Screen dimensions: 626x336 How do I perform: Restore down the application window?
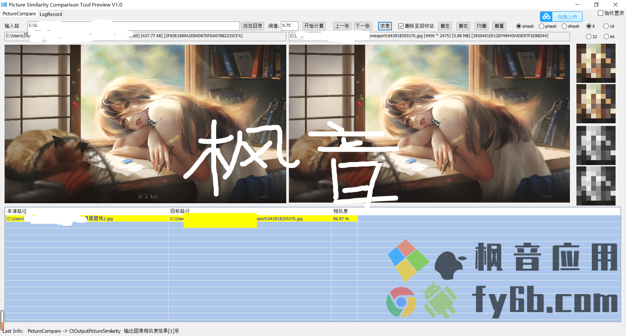click(x=596, y=5)
